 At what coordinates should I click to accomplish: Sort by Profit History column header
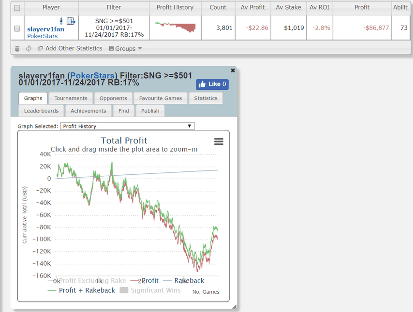pyautogui.click(x=175, y=7)
